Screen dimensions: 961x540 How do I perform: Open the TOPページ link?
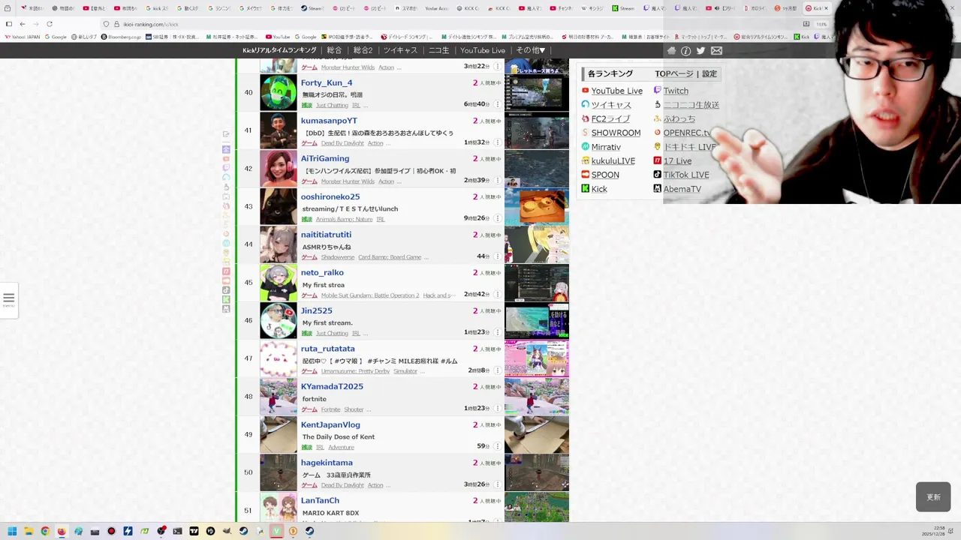(674, 73)
